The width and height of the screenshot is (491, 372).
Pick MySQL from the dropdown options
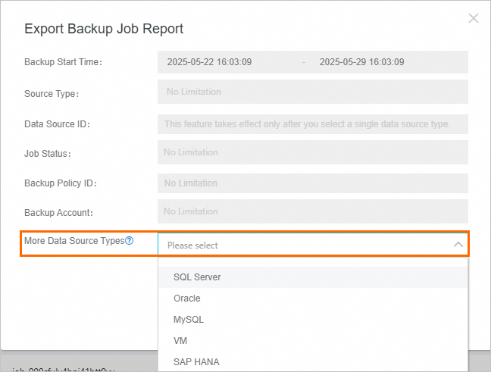[189, 320]
